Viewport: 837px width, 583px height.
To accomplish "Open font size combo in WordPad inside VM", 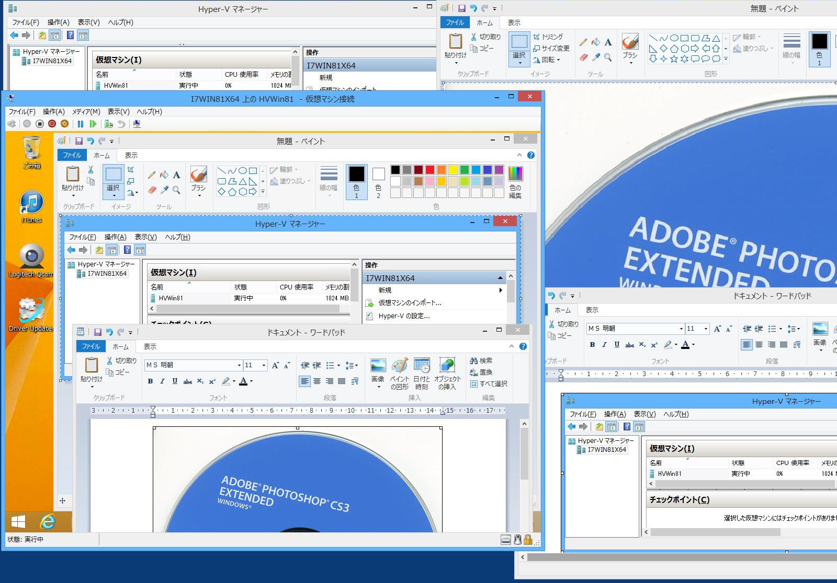I will (x=256, y=365).
